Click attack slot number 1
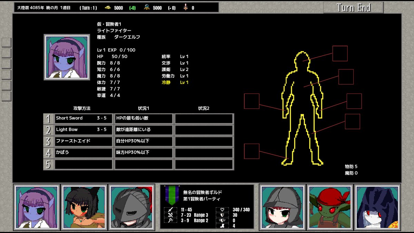The height and width of the screenshot is (233, 414). click(48, 118)
